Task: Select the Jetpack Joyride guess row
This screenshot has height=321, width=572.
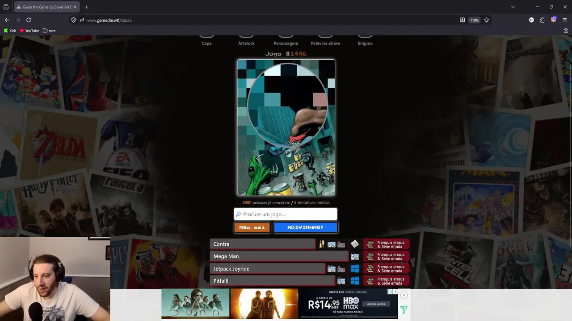Action: 267,269
